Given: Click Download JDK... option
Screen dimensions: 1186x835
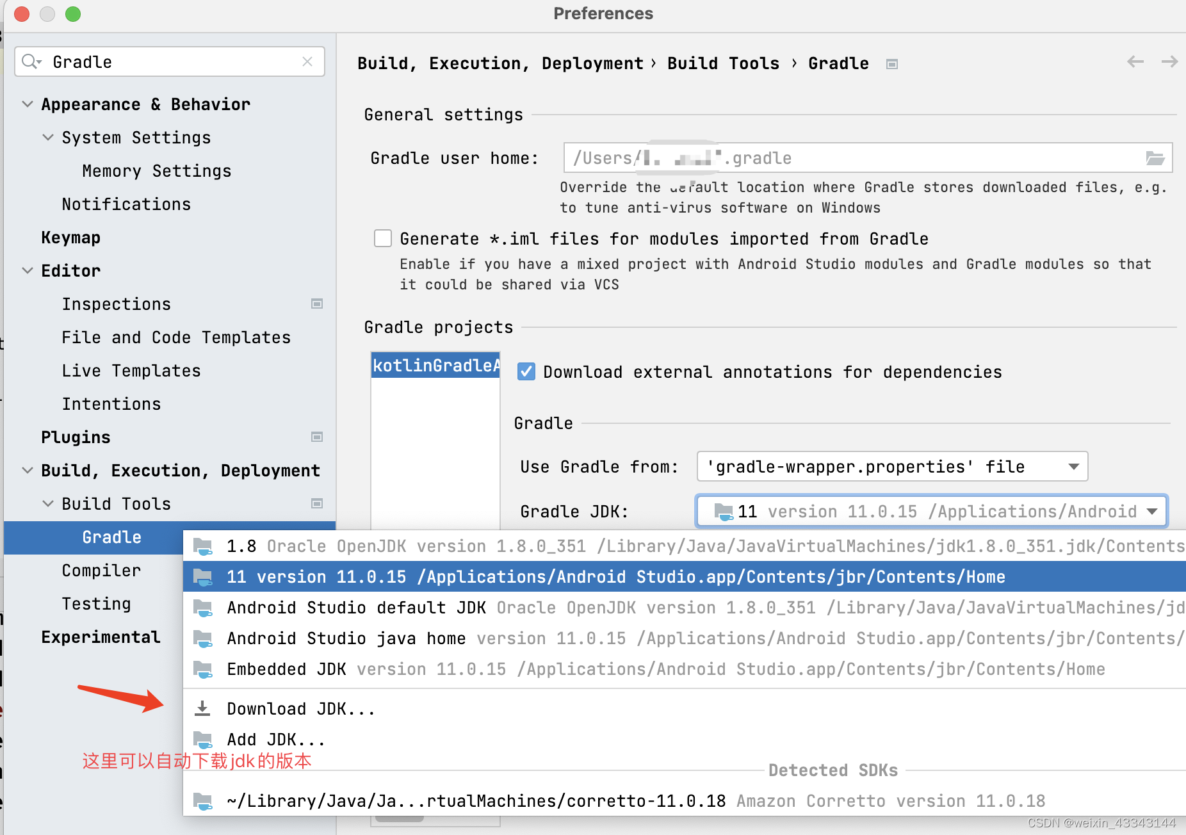Looking at the screenshot, I should pyautogui.click(x=685, y=709).
